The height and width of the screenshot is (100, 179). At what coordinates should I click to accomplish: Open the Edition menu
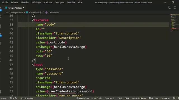[14, 2]
